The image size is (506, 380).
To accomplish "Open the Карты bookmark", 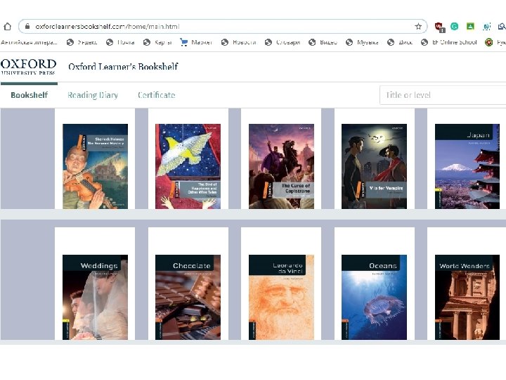I will click(157, 42).
